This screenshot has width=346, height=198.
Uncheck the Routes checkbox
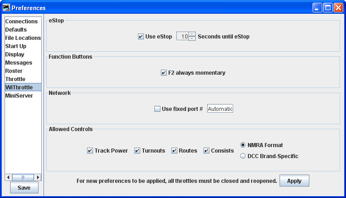(x=175, y=151)
